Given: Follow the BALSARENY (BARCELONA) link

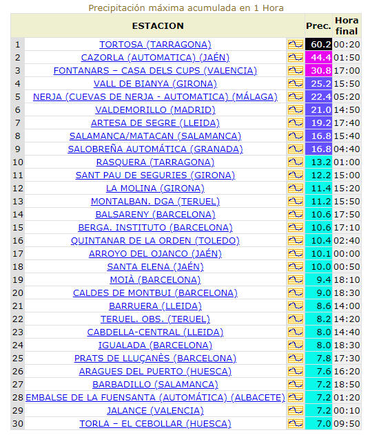Looking at the screenshot, I should pyautogui.click(x=155, y=215).
